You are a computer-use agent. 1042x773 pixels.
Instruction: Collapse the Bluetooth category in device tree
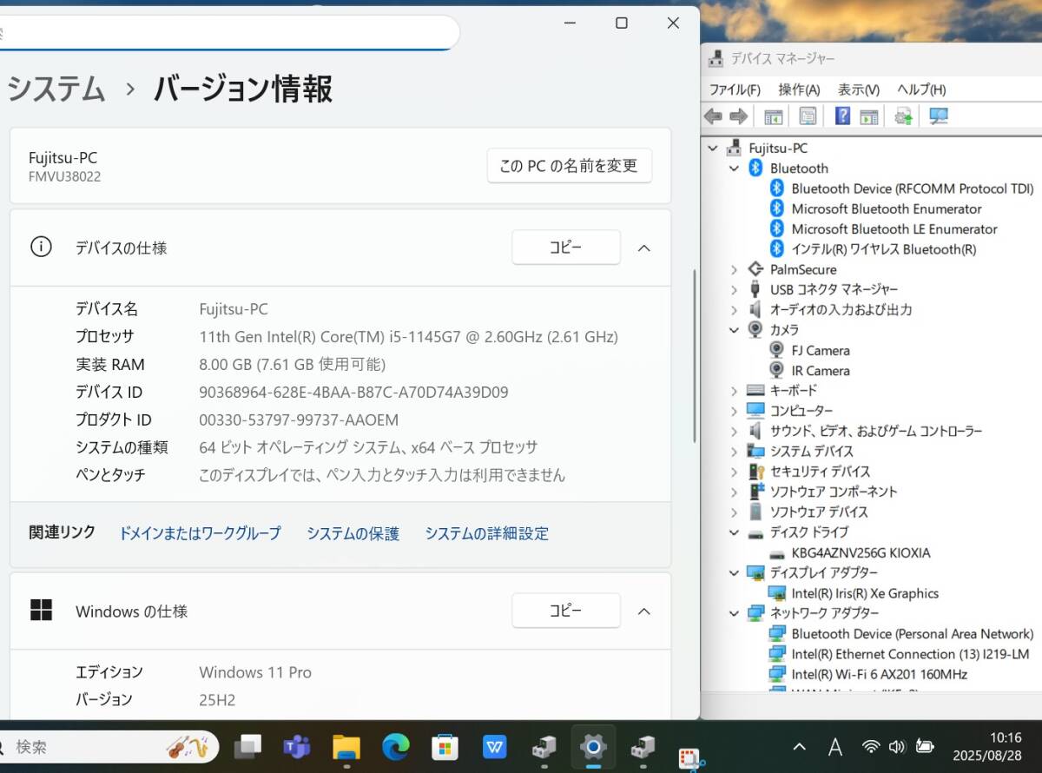point(735,168)
